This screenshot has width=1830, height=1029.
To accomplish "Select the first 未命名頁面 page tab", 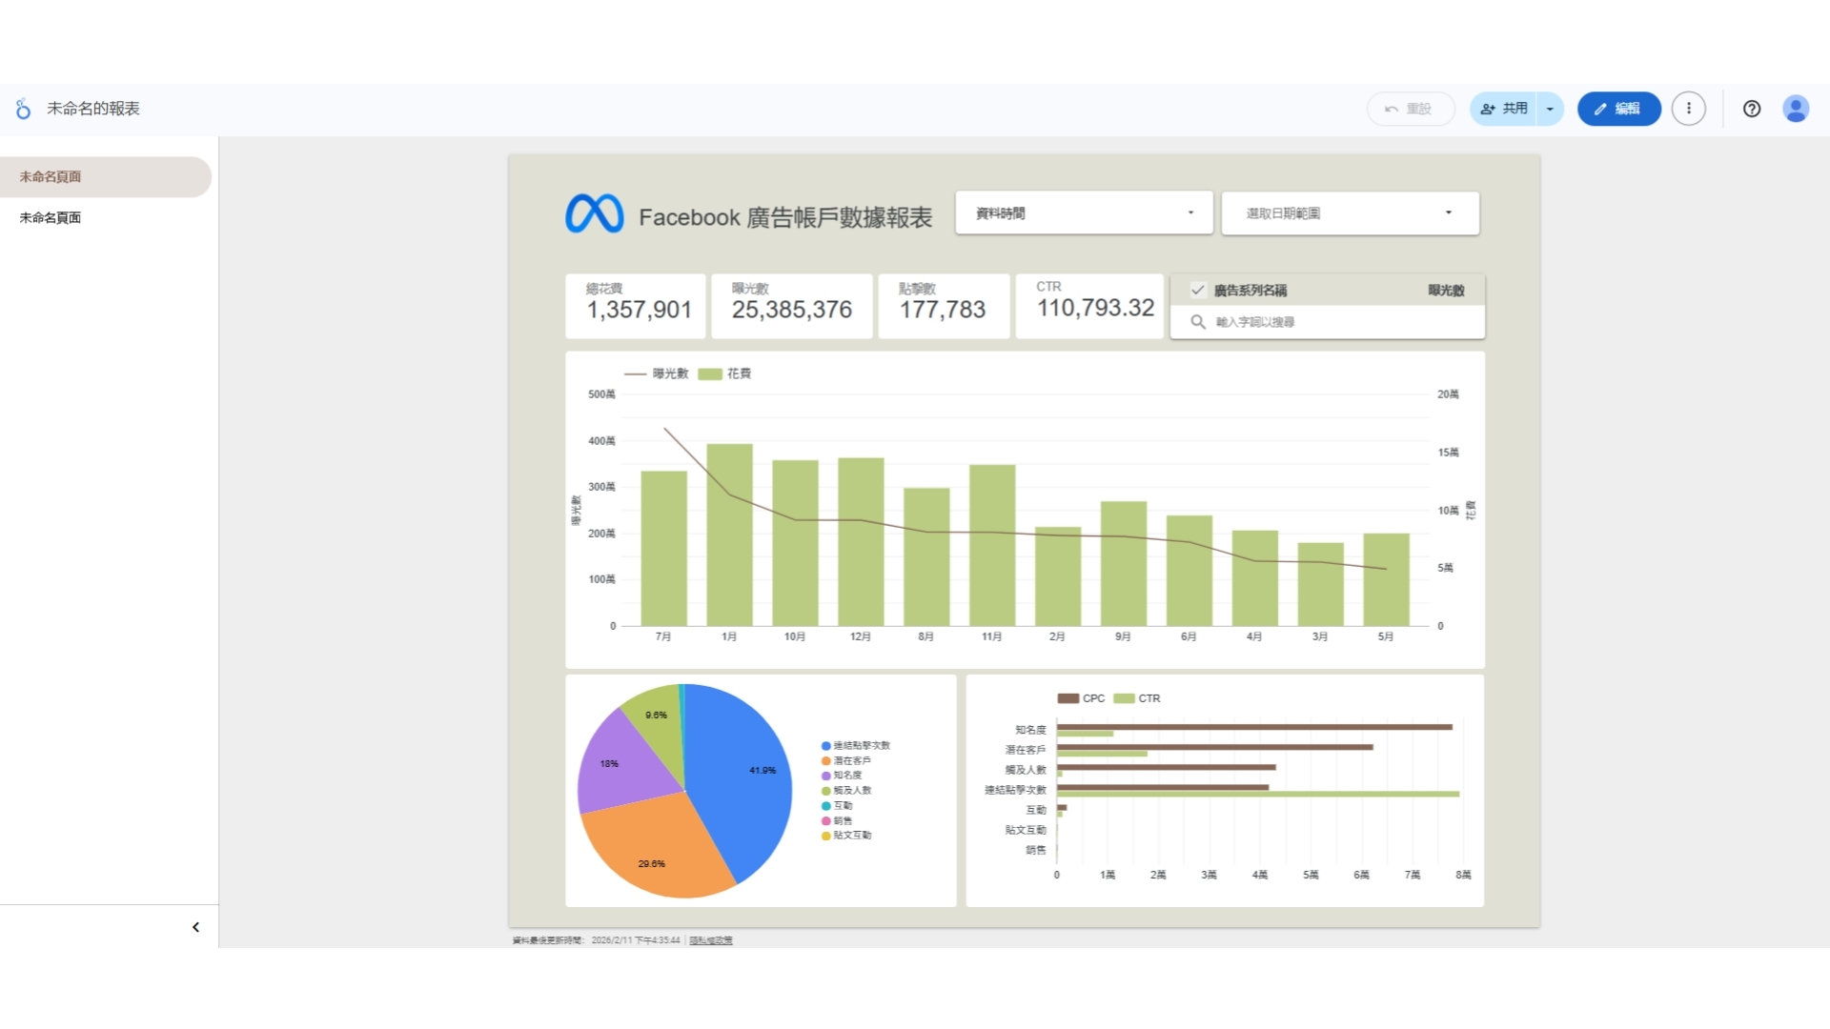I will [51, 177].
